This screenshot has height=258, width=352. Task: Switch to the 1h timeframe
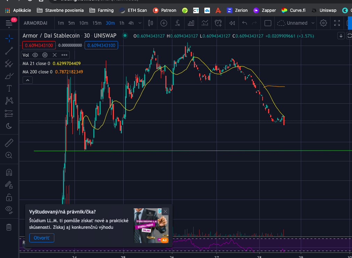pos(122,23)
